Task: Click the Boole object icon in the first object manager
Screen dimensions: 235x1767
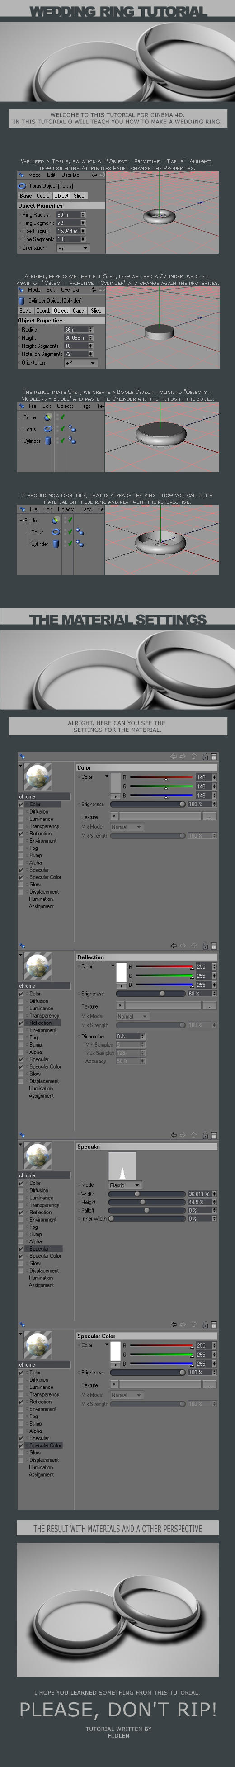Action: [x=48, y=417]
